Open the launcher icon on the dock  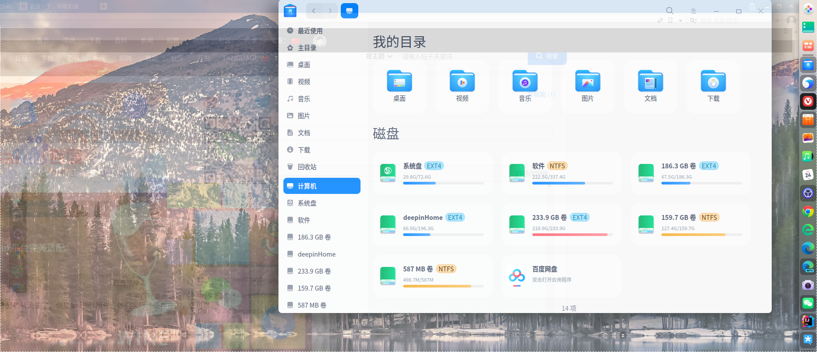point(808,9)
